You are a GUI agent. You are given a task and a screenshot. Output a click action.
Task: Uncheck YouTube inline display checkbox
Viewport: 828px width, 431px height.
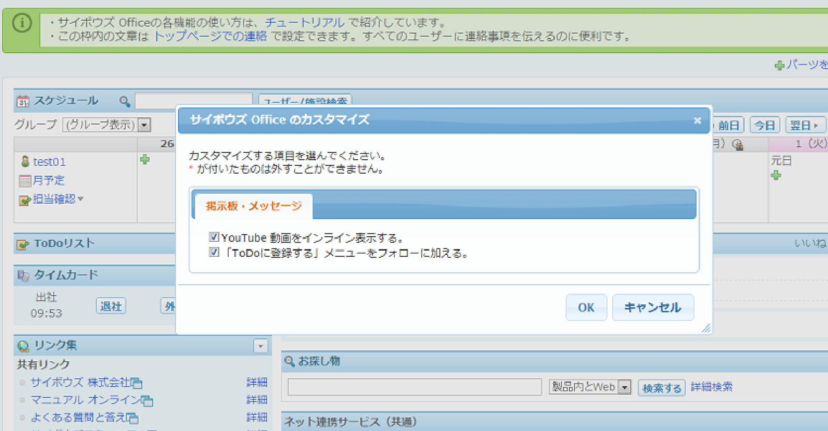coord(214,237)
